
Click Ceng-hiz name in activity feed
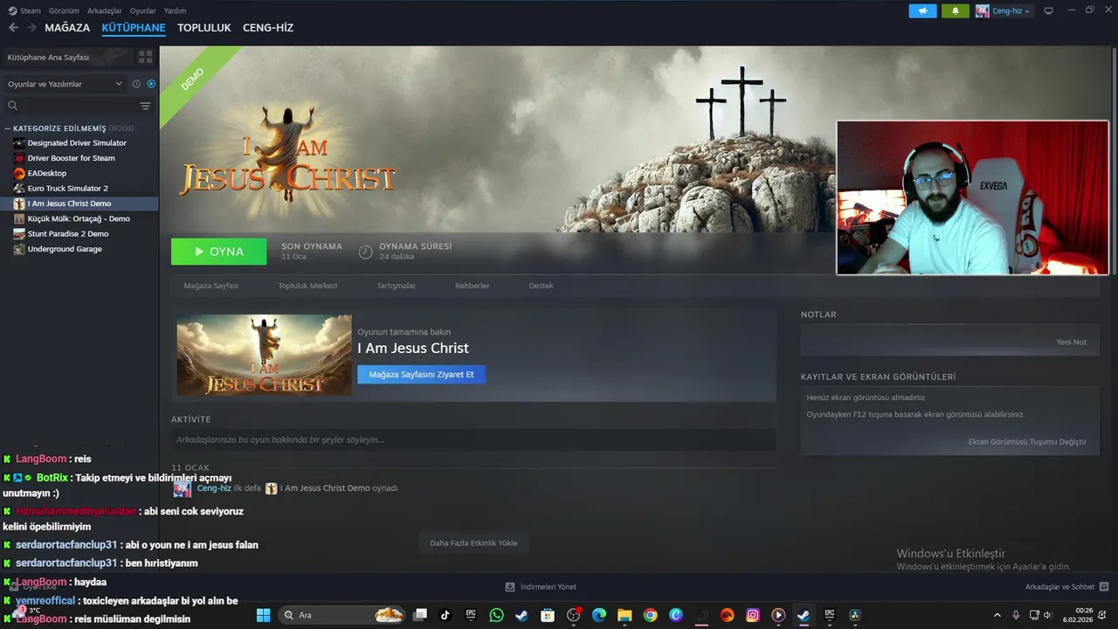[214, 487]
